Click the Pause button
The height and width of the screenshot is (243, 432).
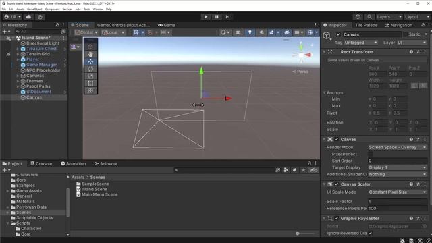tap(217, 17)
